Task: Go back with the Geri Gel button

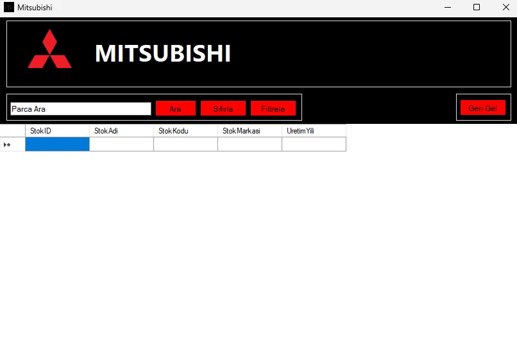Action: pos(483,108)
